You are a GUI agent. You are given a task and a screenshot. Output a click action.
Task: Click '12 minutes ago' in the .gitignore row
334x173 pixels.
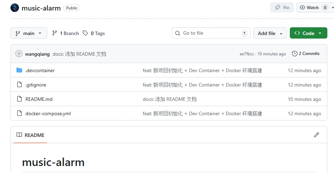point(305,85)
